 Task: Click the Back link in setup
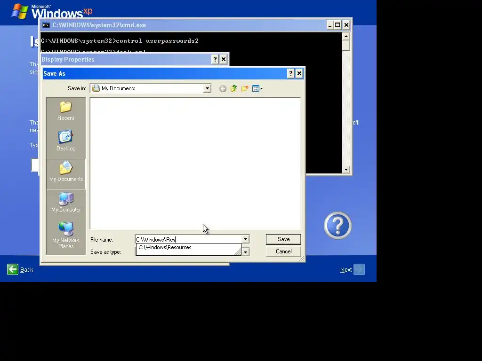pyautogui.click(x=26, y=270)
